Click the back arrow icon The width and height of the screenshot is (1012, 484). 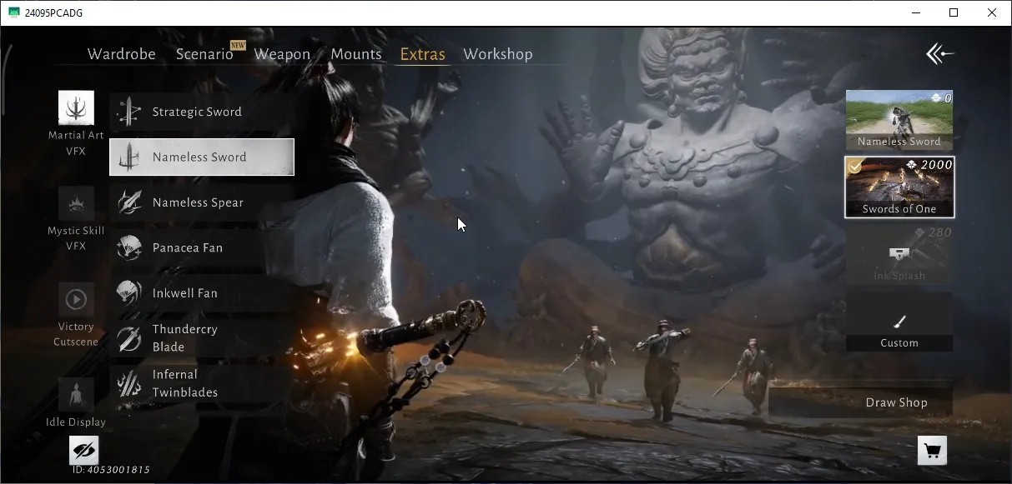click(939, 54)
